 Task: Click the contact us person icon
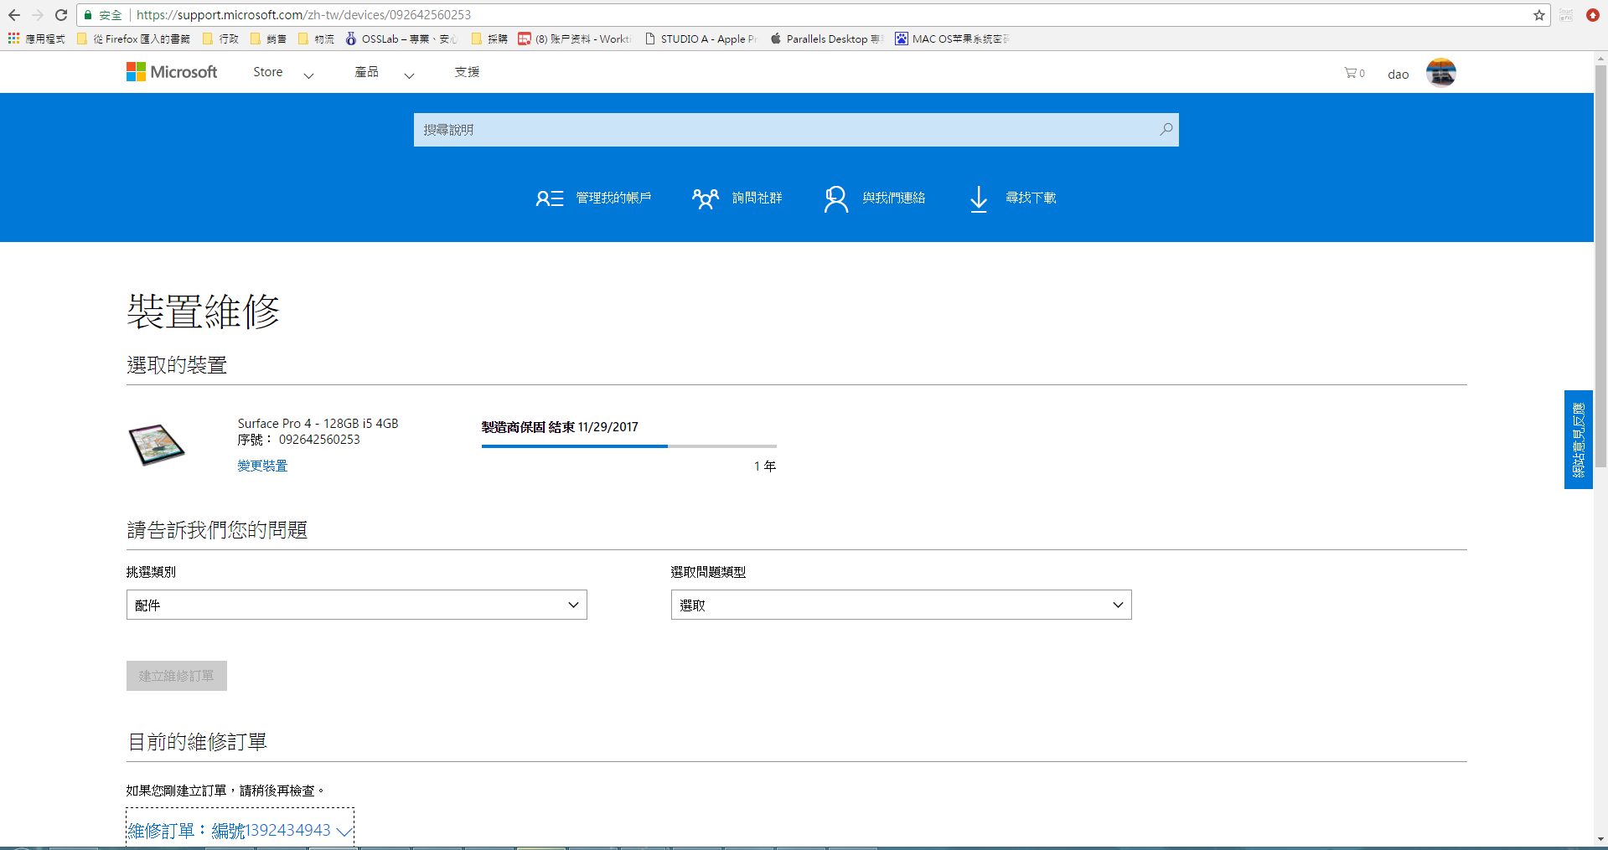tap(835, 198)
